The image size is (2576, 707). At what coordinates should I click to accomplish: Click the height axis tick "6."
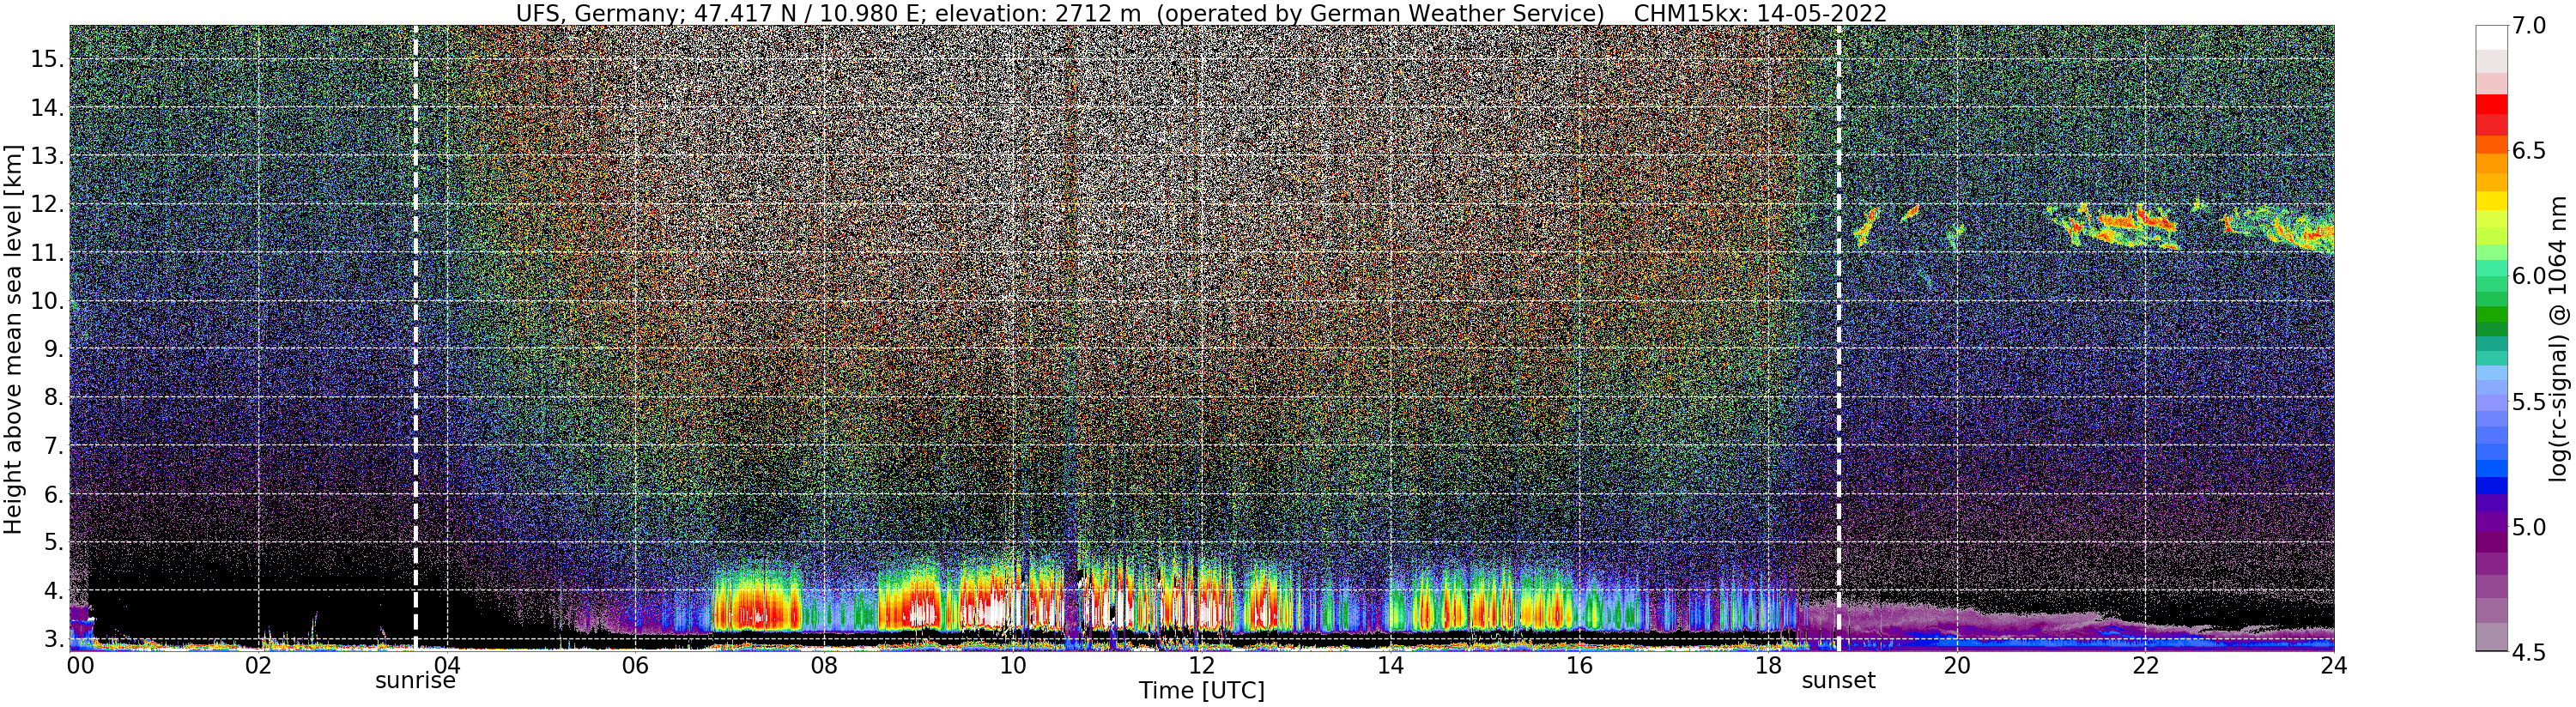55,494
